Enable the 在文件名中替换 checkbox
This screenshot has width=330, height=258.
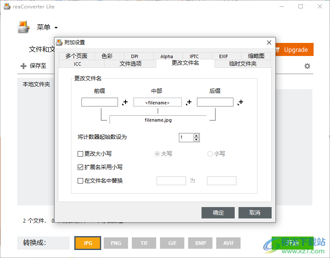pyautogui.click(x=80, y=181)
